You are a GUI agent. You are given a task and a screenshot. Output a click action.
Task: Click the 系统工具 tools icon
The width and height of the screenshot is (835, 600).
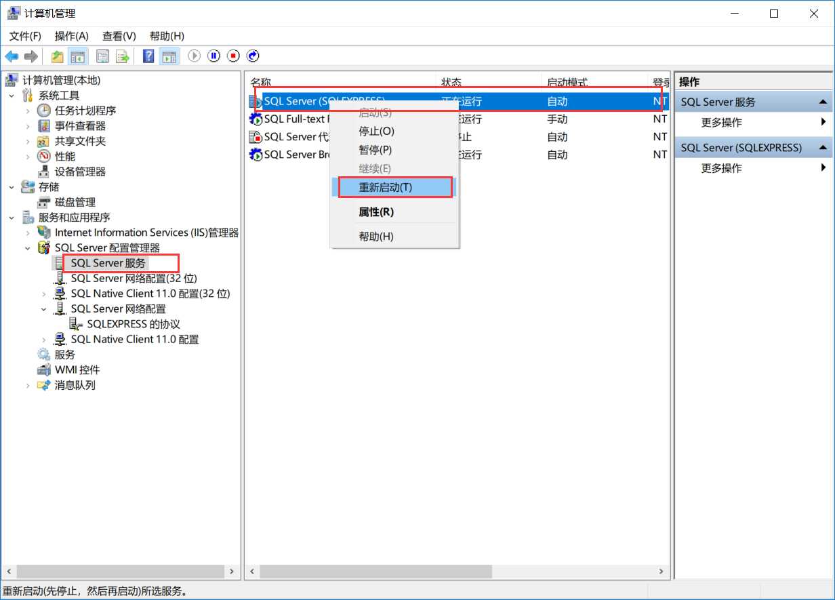[x=28, y=96]
